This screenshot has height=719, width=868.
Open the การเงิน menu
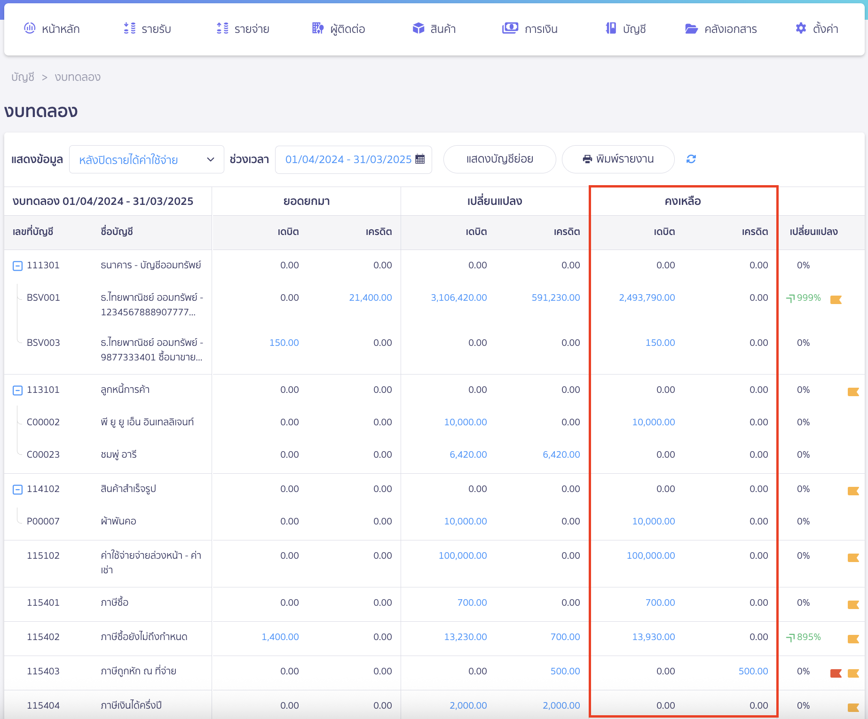[530, 29]
